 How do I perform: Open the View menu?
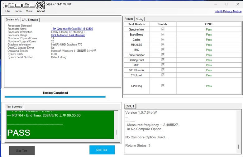[29, 11]
